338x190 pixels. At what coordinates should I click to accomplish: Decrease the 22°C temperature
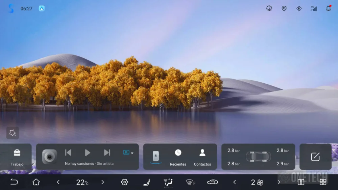(x=58, y=182)
